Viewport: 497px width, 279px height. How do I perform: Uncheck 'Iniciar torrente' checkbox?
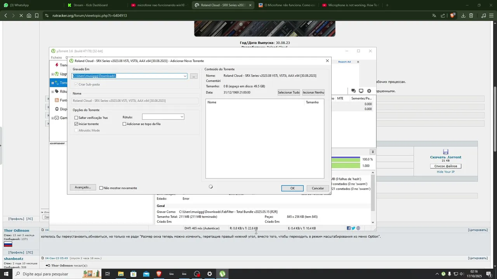click(x=76, y=124)
